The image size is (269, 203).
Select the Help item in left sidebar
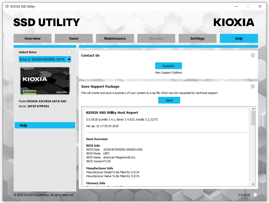point(45,125)
